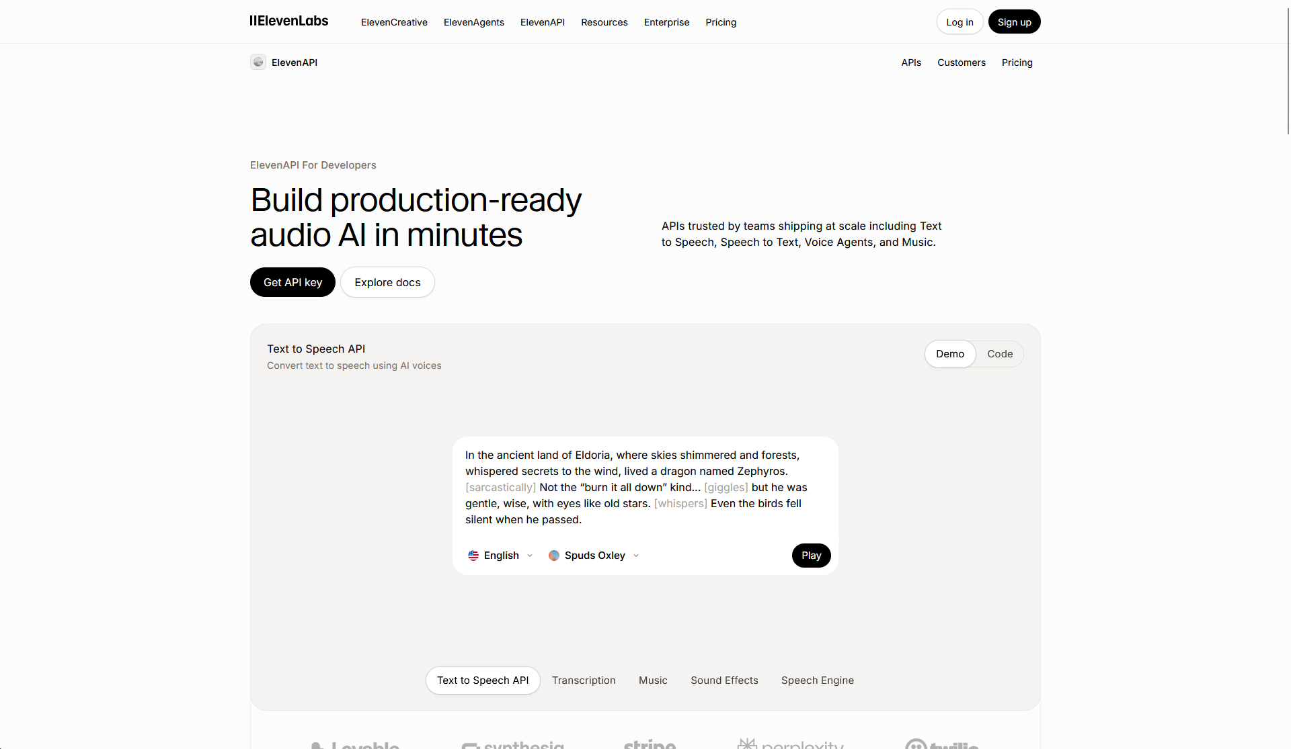Click the Log in button

pyautogui.click(x=960, y=22)
